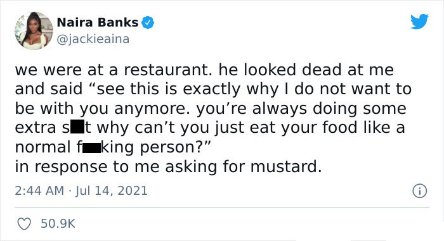Image resolution: width=444 pixels, height=241 pixels.
Task: Click the Jul 14, 2021 date
Action: click(111, 190)
